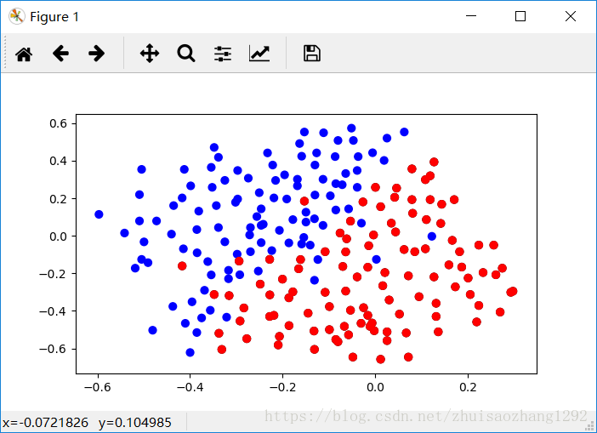Click the blue point on the far left edge of the plot
This screenshot has width=597, height=433.
pyautogui.click(x=99, y=214)
